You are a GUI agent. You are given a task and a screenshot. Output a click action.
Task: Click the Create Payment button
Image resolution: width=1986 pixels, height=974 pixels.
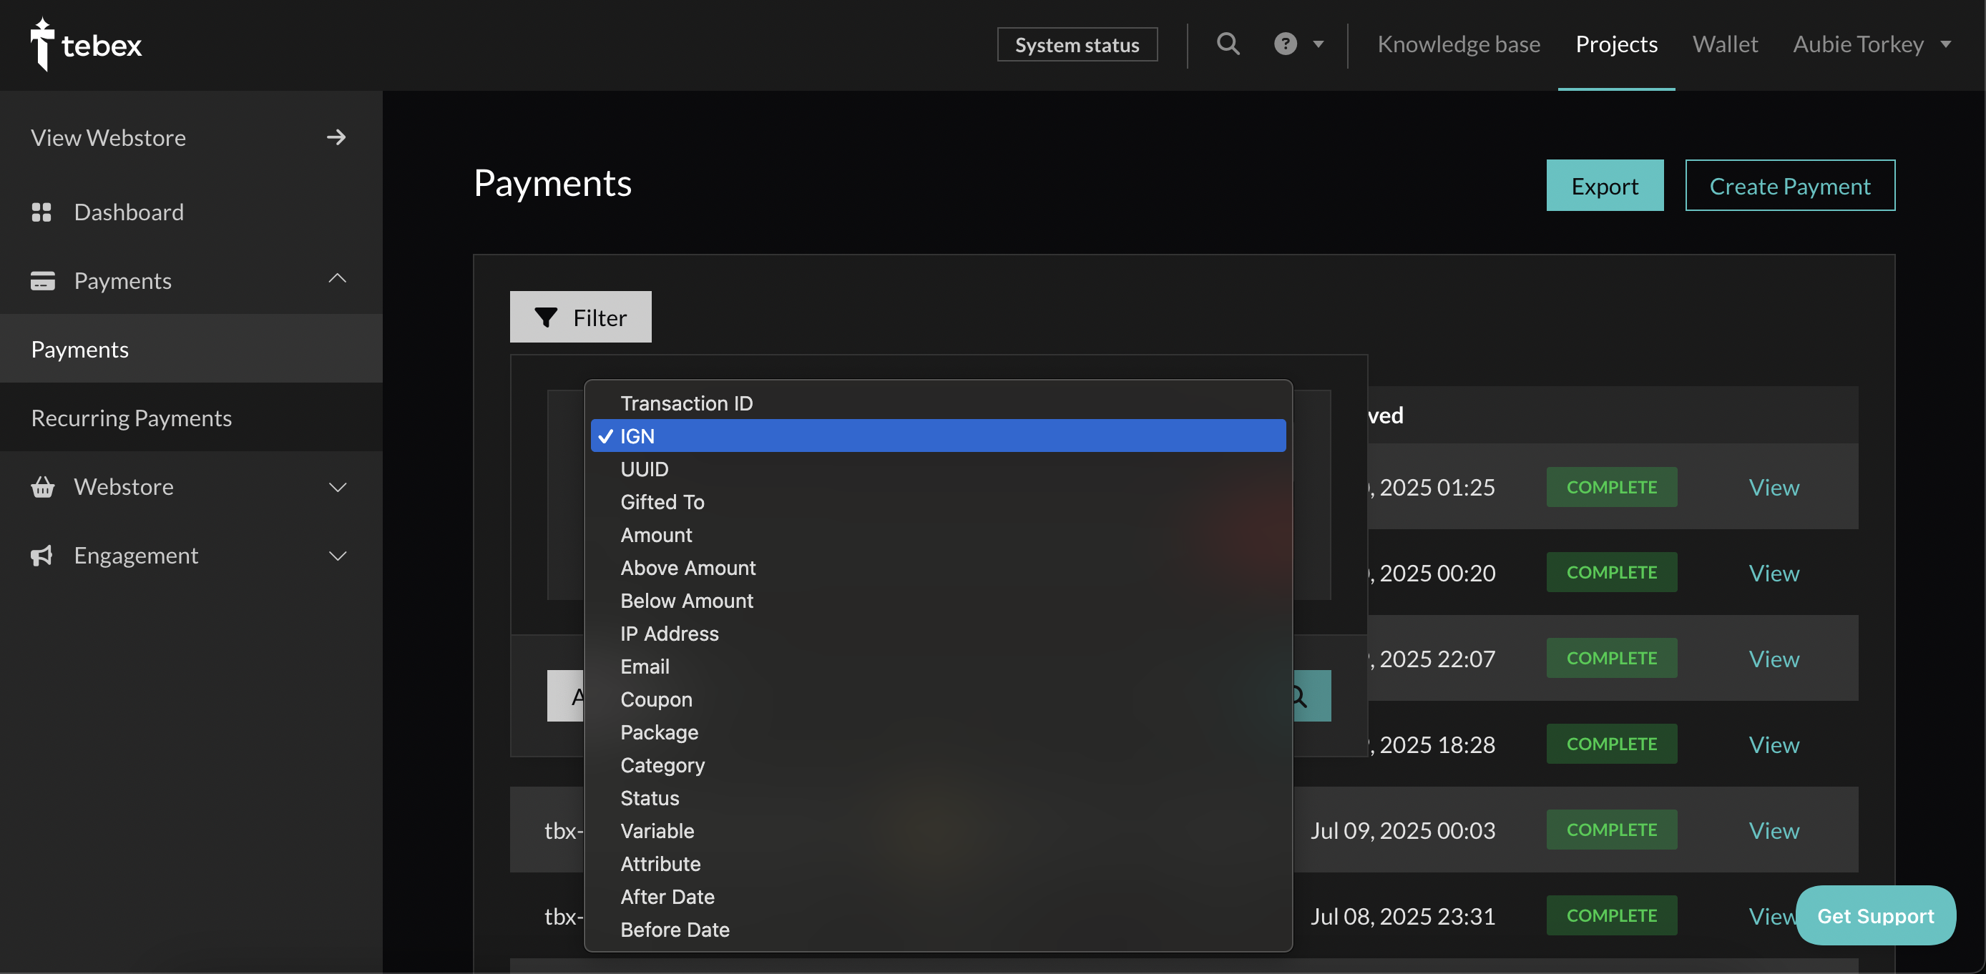click(x=1789, y=186)
